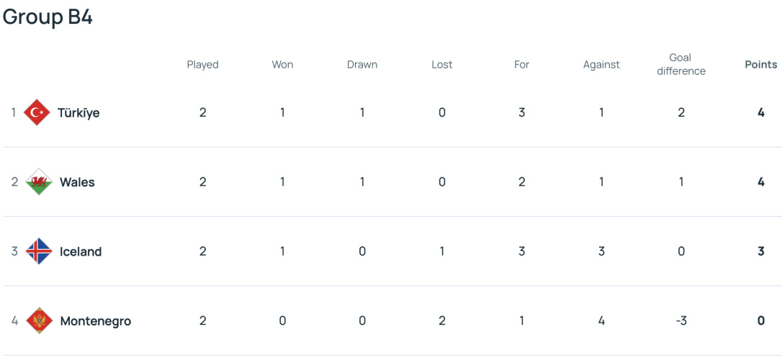
Task: Click the Montenegro flag icon
Action: coord(39,320)
